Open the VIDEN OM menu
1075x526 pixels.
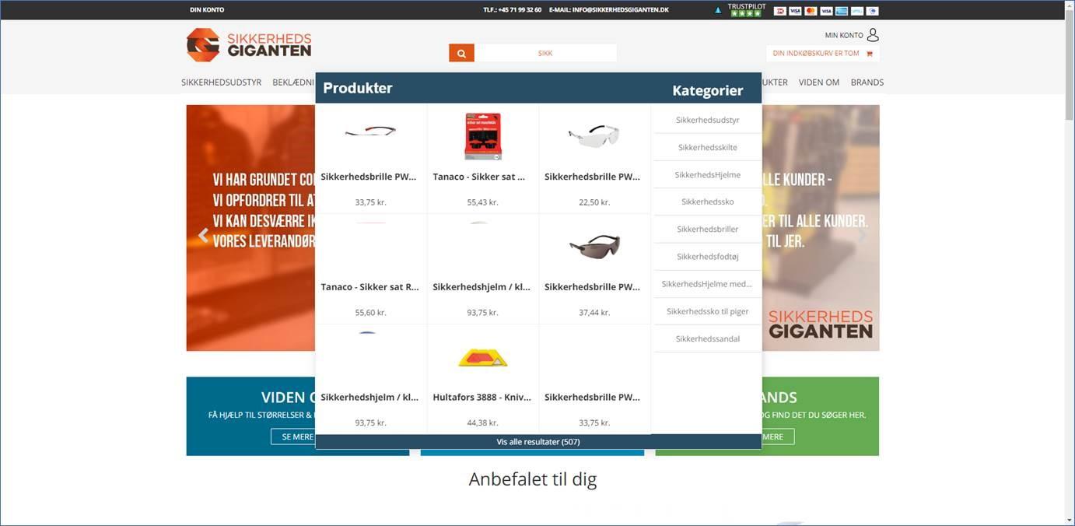point(818,82)
